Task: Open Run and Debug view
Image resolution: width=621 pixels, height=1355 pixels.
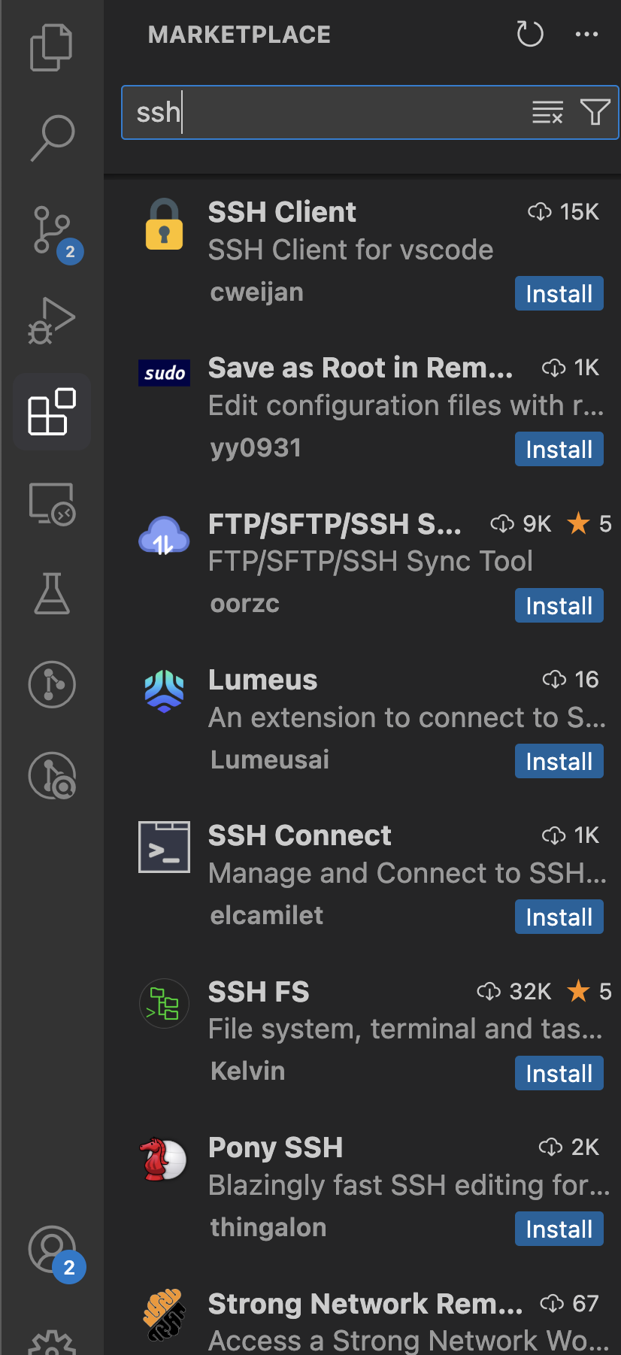Action: click(x=52, y=321)
